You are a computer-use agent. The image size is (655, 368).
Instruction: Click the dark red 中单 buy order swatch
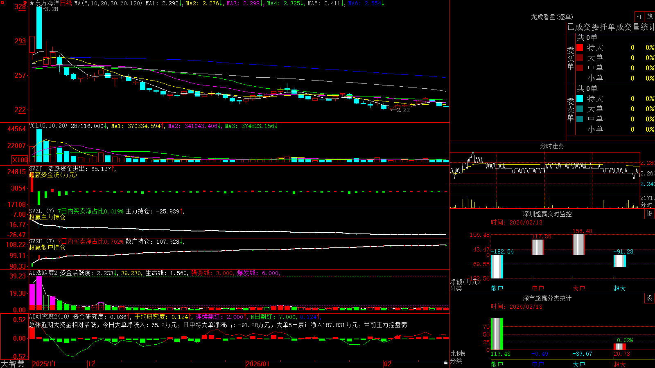pos(580,68)
